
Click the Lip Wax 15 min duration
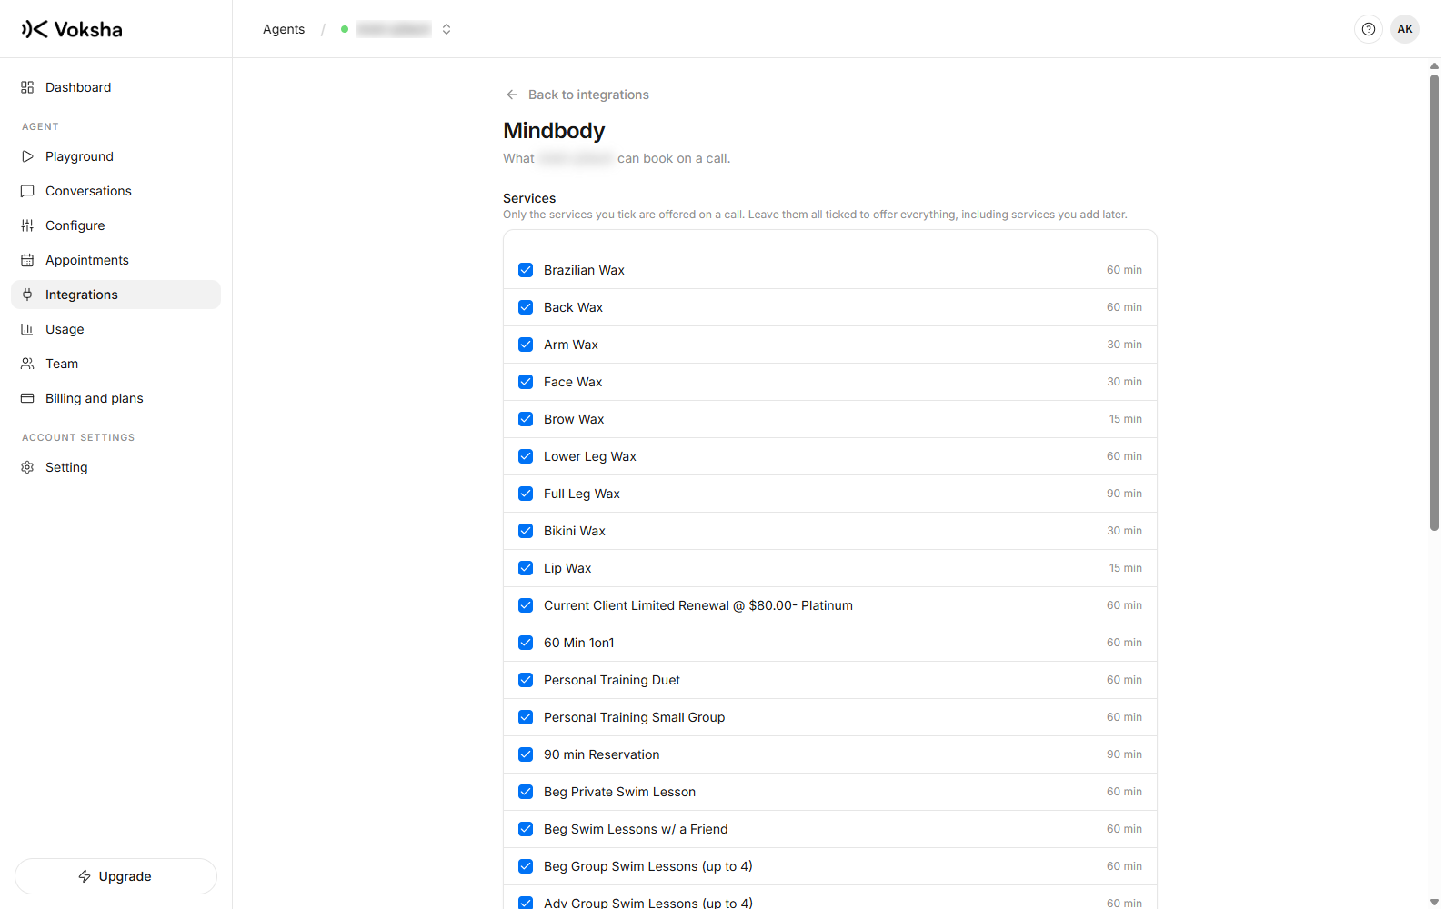coord(1125,568)
